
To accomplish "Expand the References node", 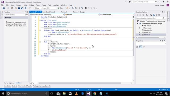I will pyautogui.click(x=139, y=28).
